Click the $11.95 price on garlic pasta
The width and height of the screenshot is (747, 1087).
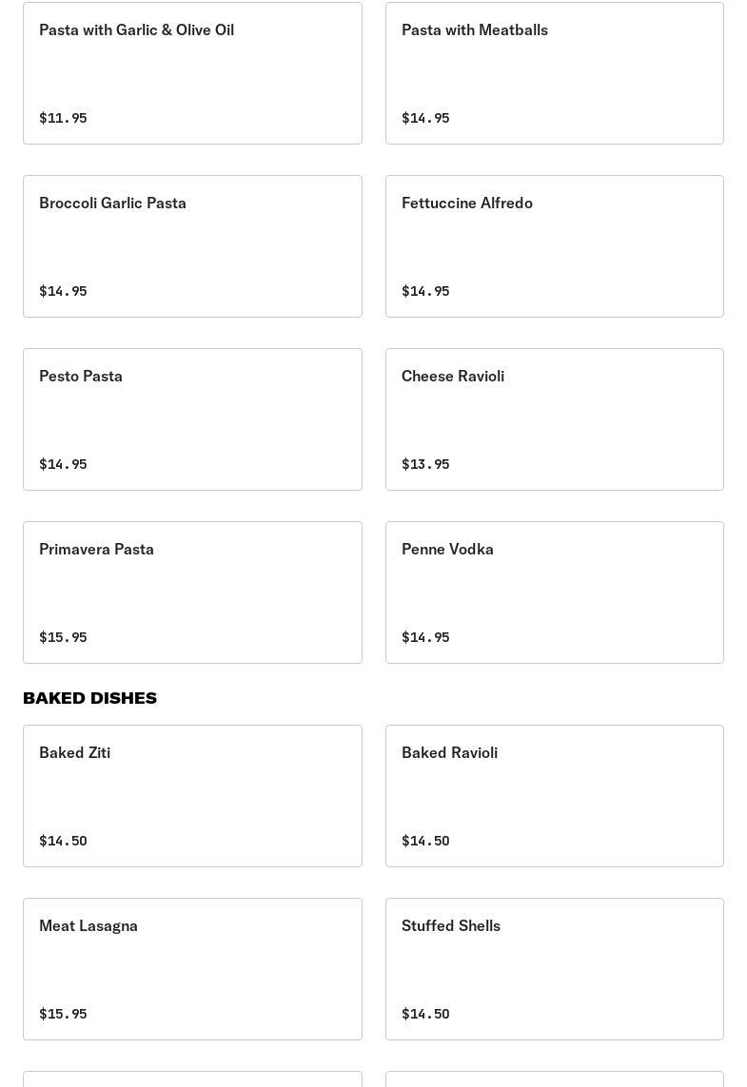pyautogui.click(x=63, y=118)
